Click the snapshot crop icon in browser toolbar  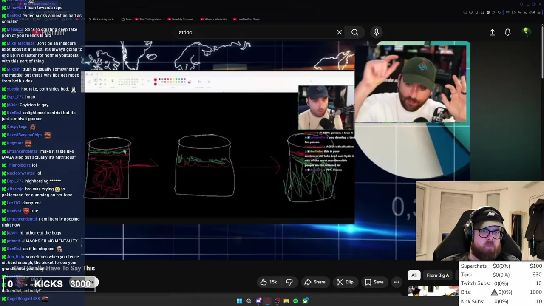[x=482, y=12]
